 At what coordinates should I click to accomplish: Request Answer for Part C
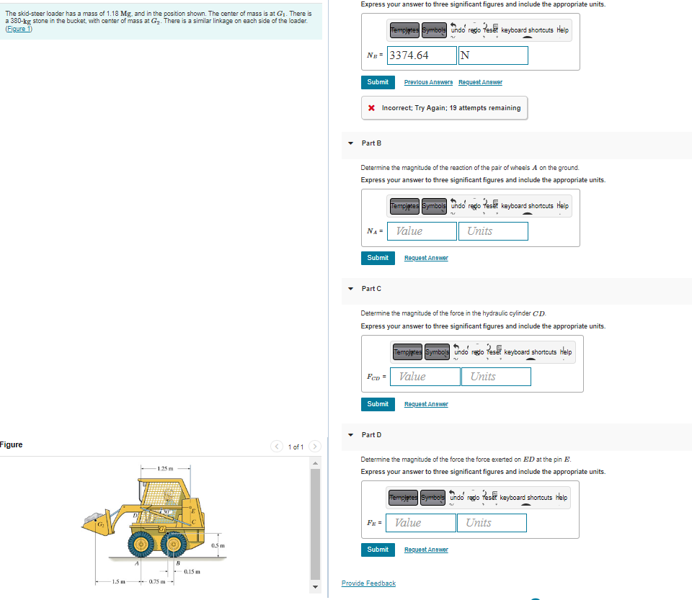click(425, 404)
